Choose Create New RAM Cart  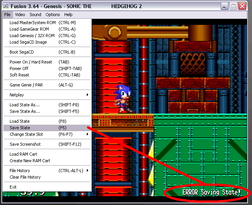click(47, 161)
